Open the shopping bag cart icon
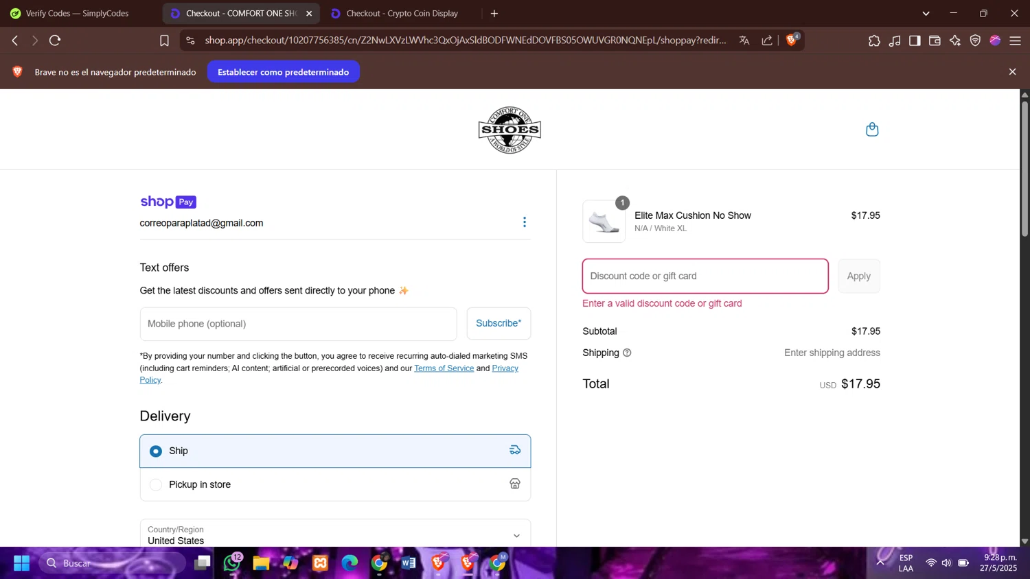The width and height of the screenshot is (1030, 579). (872, 129)
